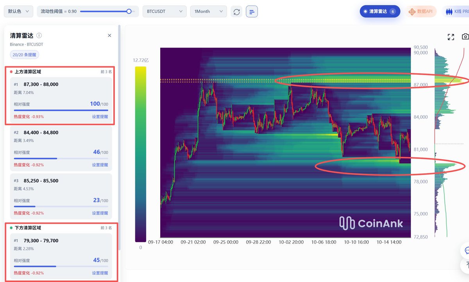Click 设置提醒 for 85,250 - 85,500 zone

click(100, 213)
